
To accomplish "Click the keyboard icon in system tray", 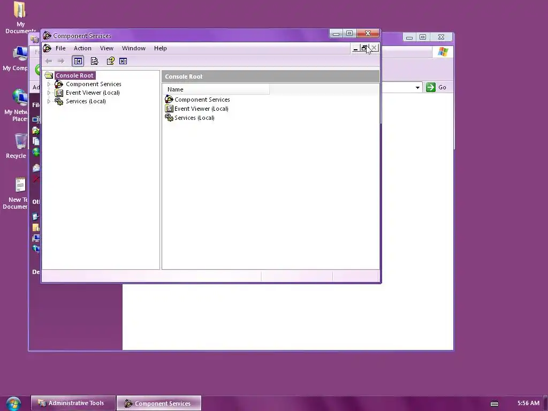I will pyautogui.click(x=494, y=404).
